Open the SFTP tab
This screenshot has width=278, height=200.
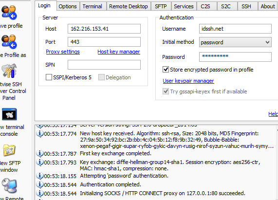161,6
